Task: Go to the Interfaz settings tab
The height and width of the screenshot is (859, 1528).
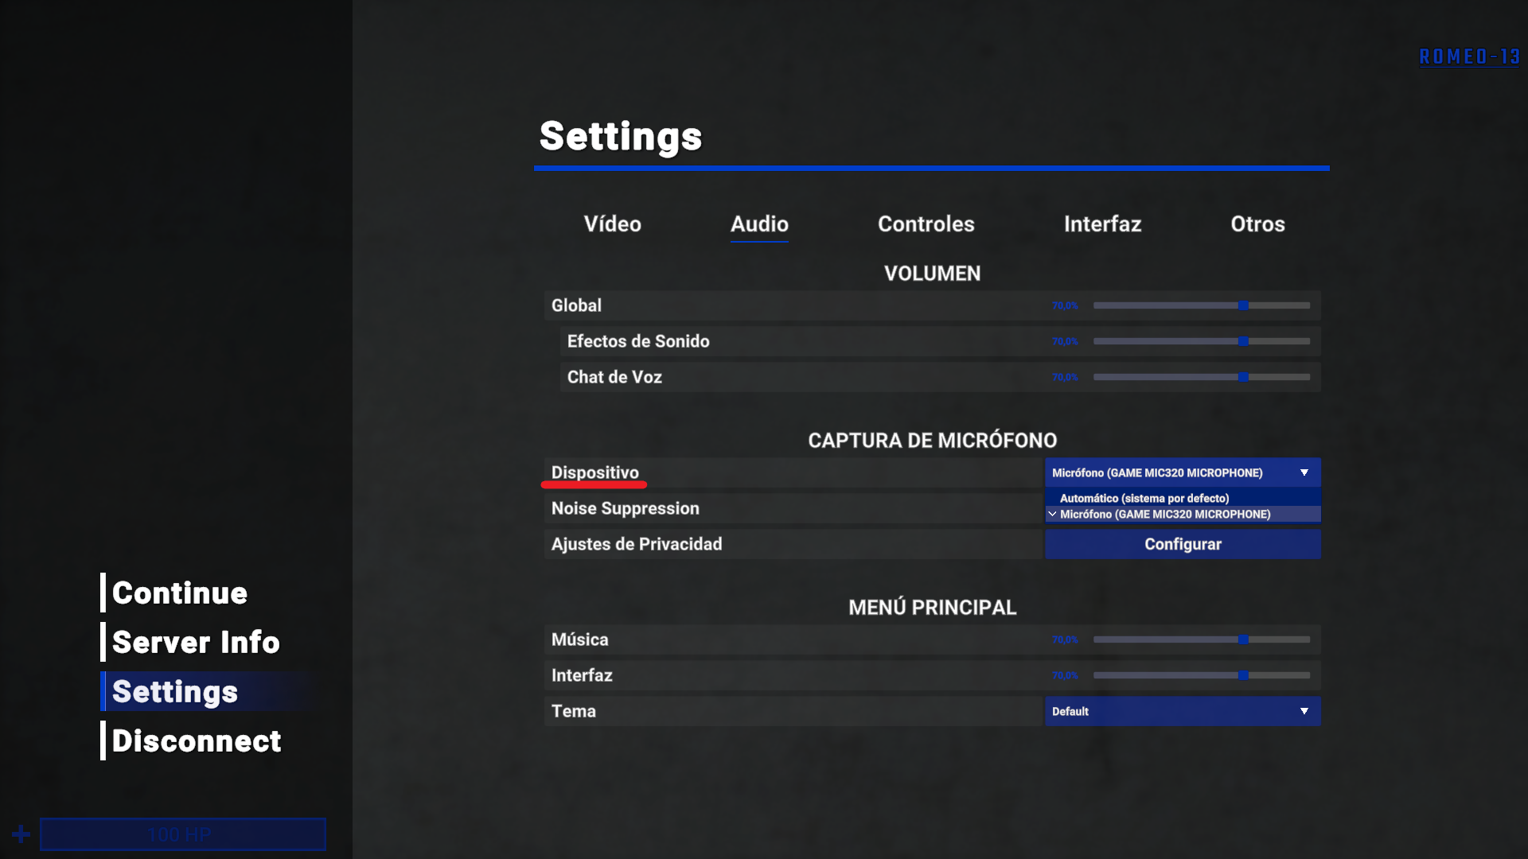Action: pos(1102,224)
